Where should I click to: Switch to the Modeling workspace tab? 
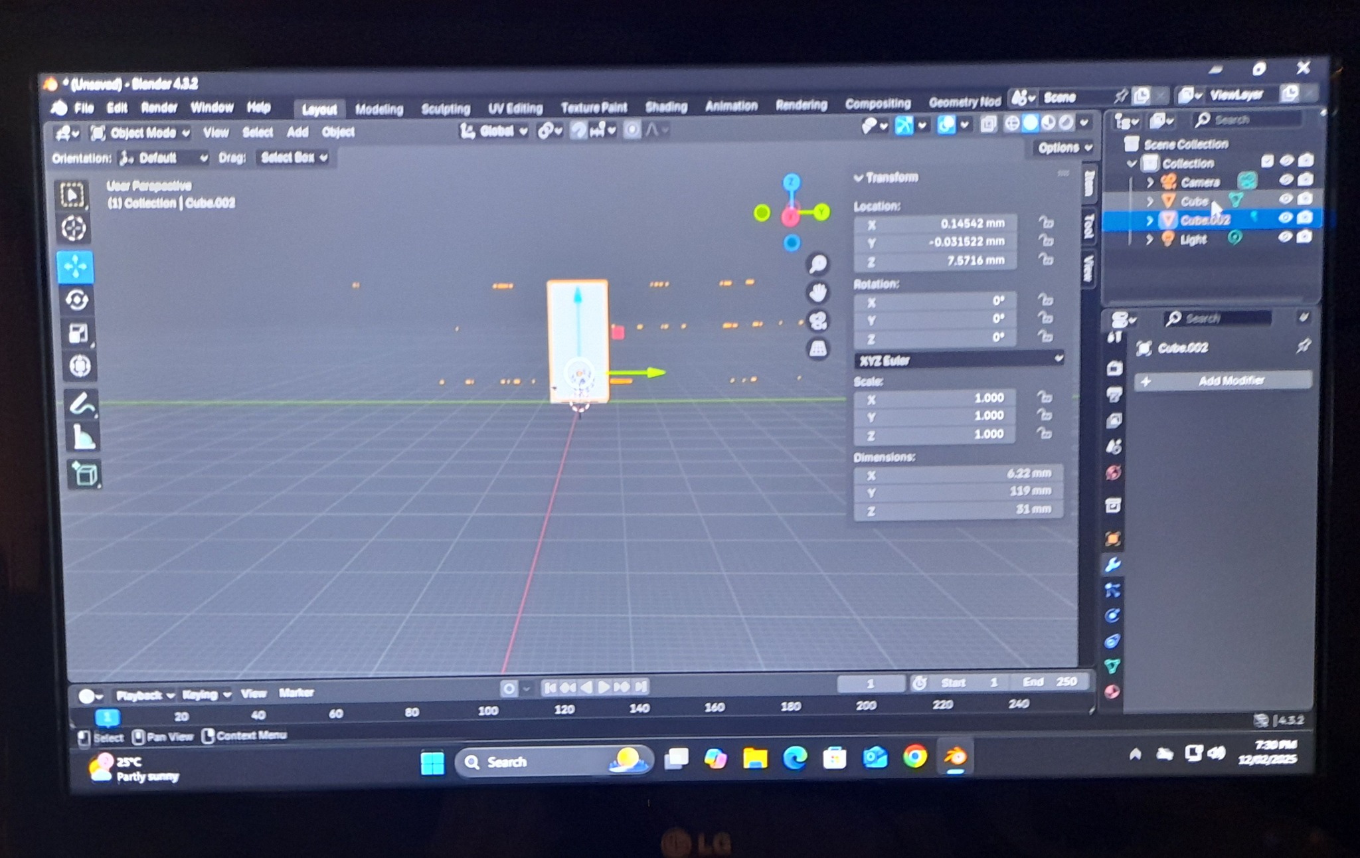click(x=379, y=109)
